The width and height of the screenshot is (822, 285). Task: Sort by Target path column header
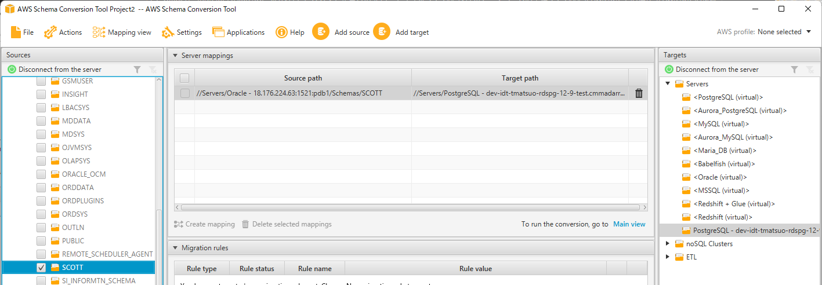tap(520, 78)
